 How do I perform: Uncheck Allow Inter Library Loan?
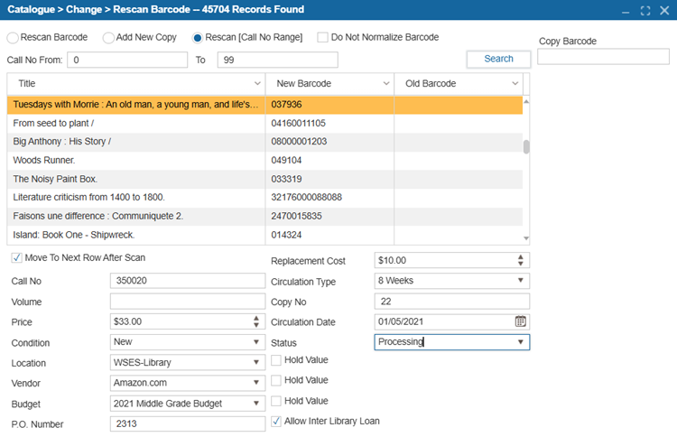[276, 421]
